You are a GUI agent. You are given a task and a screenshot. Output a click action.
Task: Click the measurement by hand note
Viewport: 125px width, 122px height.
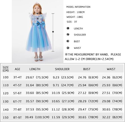[93, 57]
